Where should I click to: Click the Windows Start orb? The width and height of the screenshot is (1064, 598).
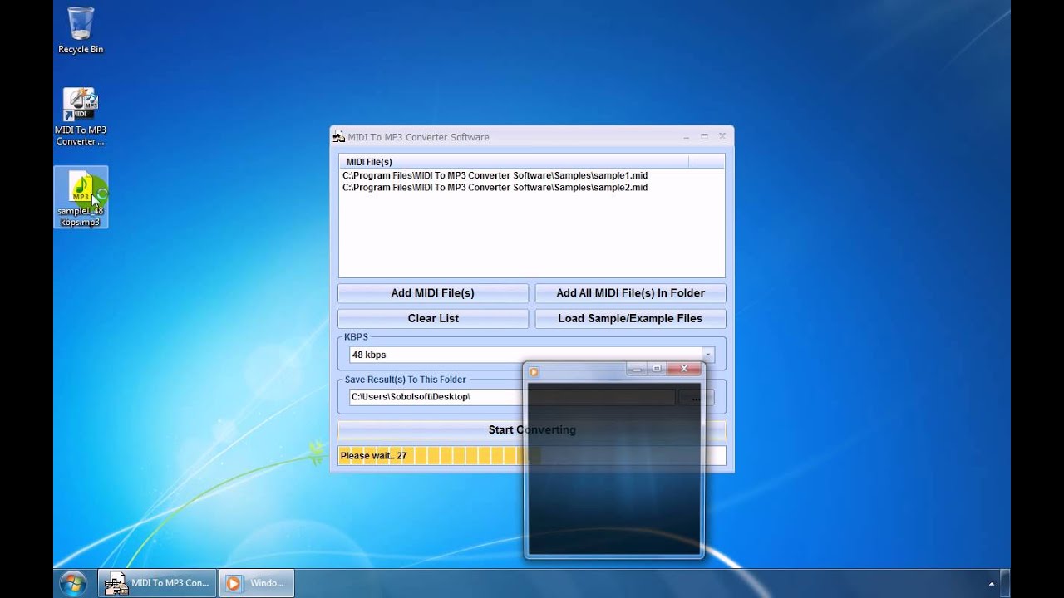pyautogui.click(x=73, y=583)
